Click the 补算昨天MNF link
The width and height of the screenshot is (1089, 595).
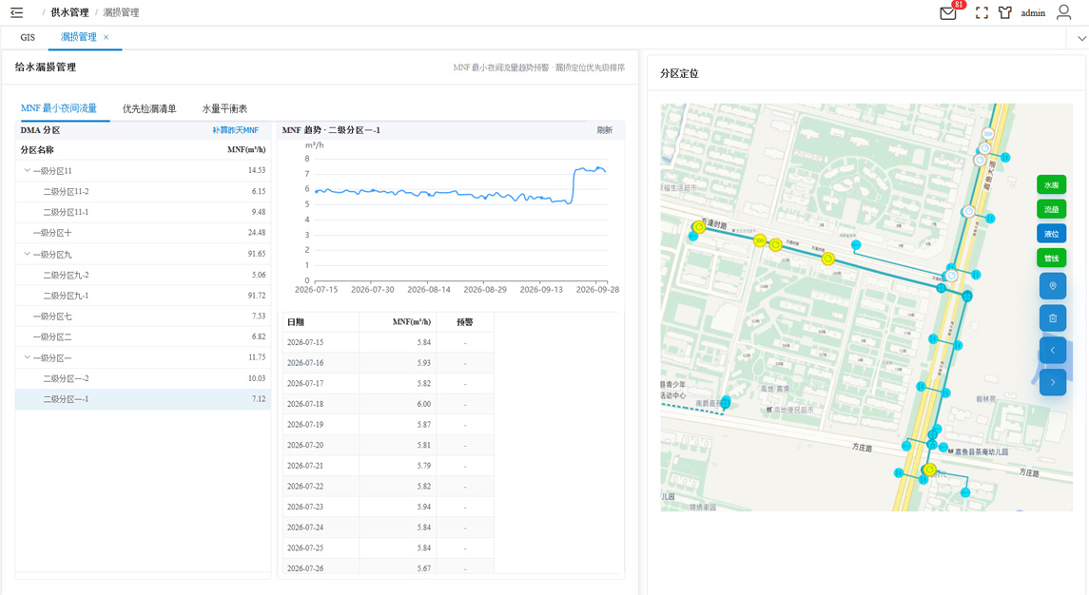[236, 130]
